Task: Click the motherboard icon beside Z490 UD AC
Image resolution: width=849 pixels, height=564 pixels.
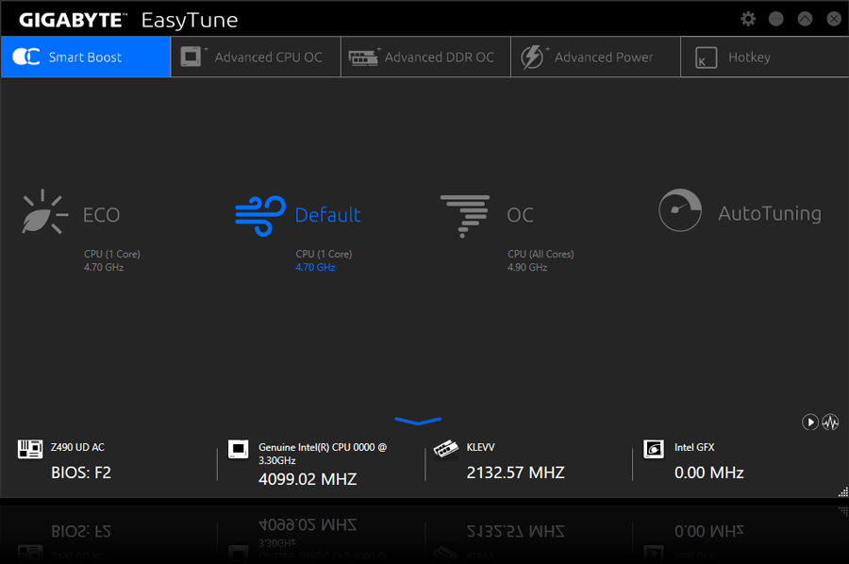Action: (30, 449)
